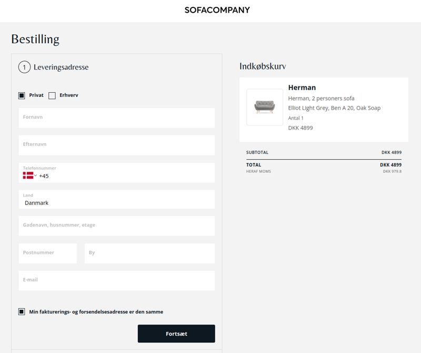Click the By city field

149,253
